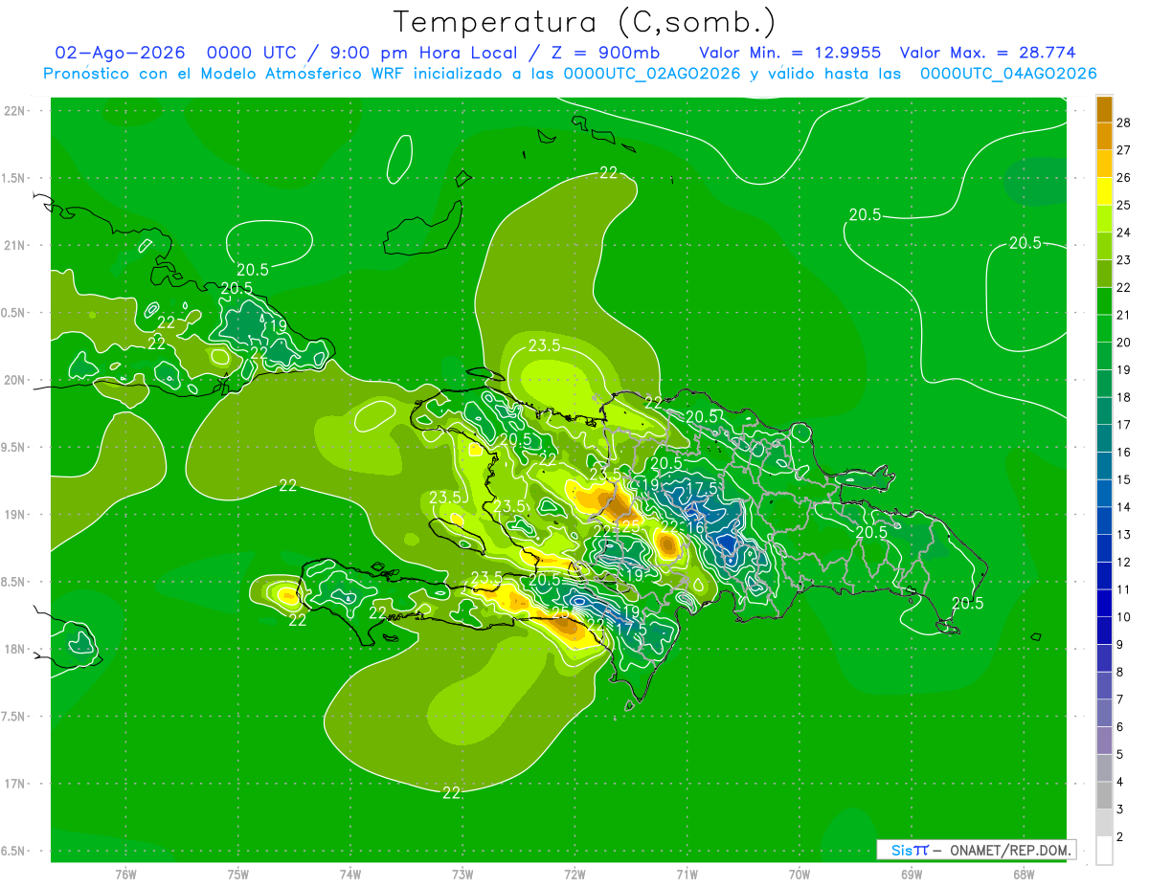Click the green swatch between 20 and 21

tap(1104, 329)
